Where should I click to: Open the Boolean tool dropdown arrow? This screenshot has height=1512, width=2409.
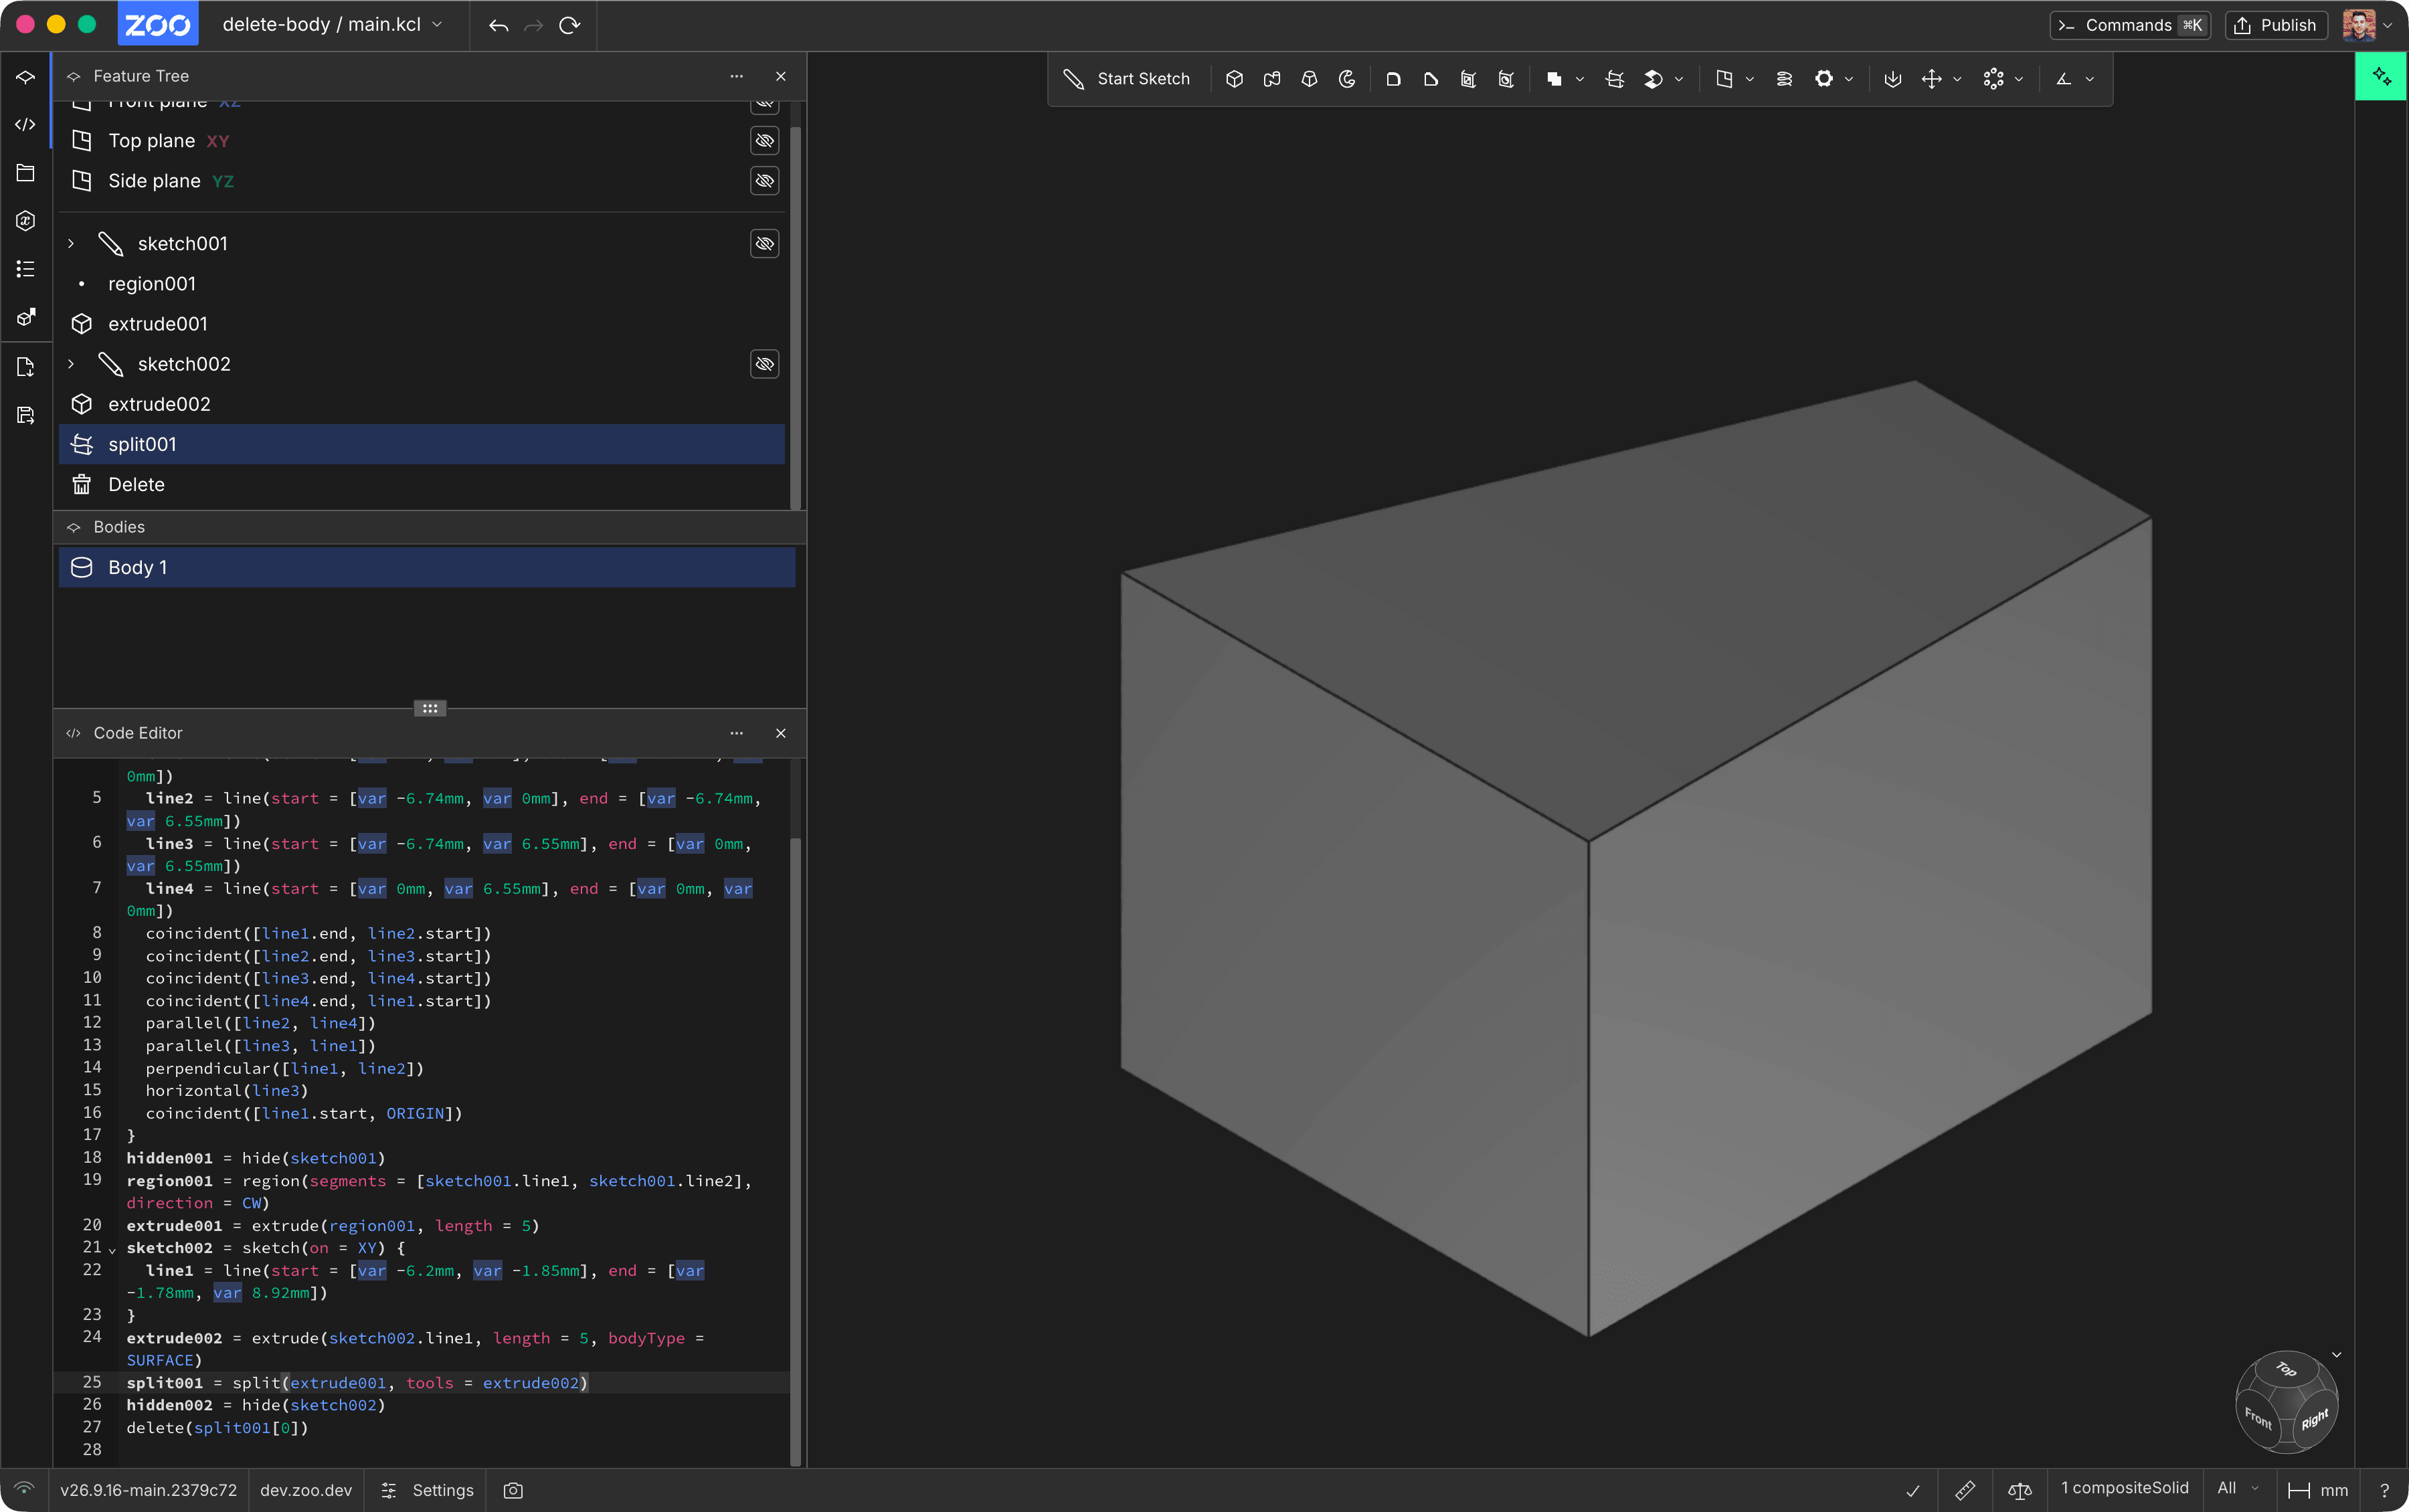[x=1580, y=79]
